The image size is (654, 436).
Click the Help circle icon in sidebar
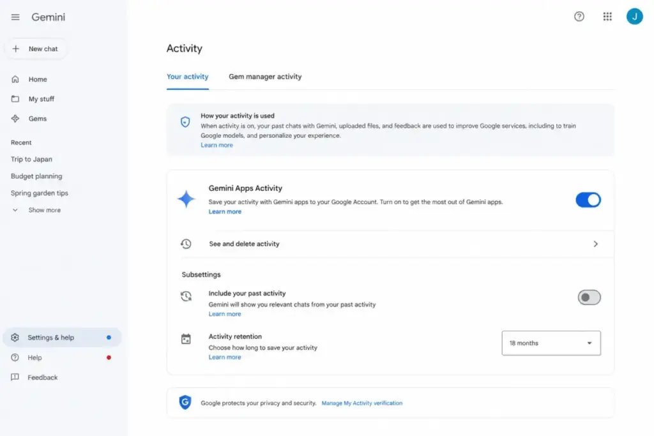coord(15,357)
